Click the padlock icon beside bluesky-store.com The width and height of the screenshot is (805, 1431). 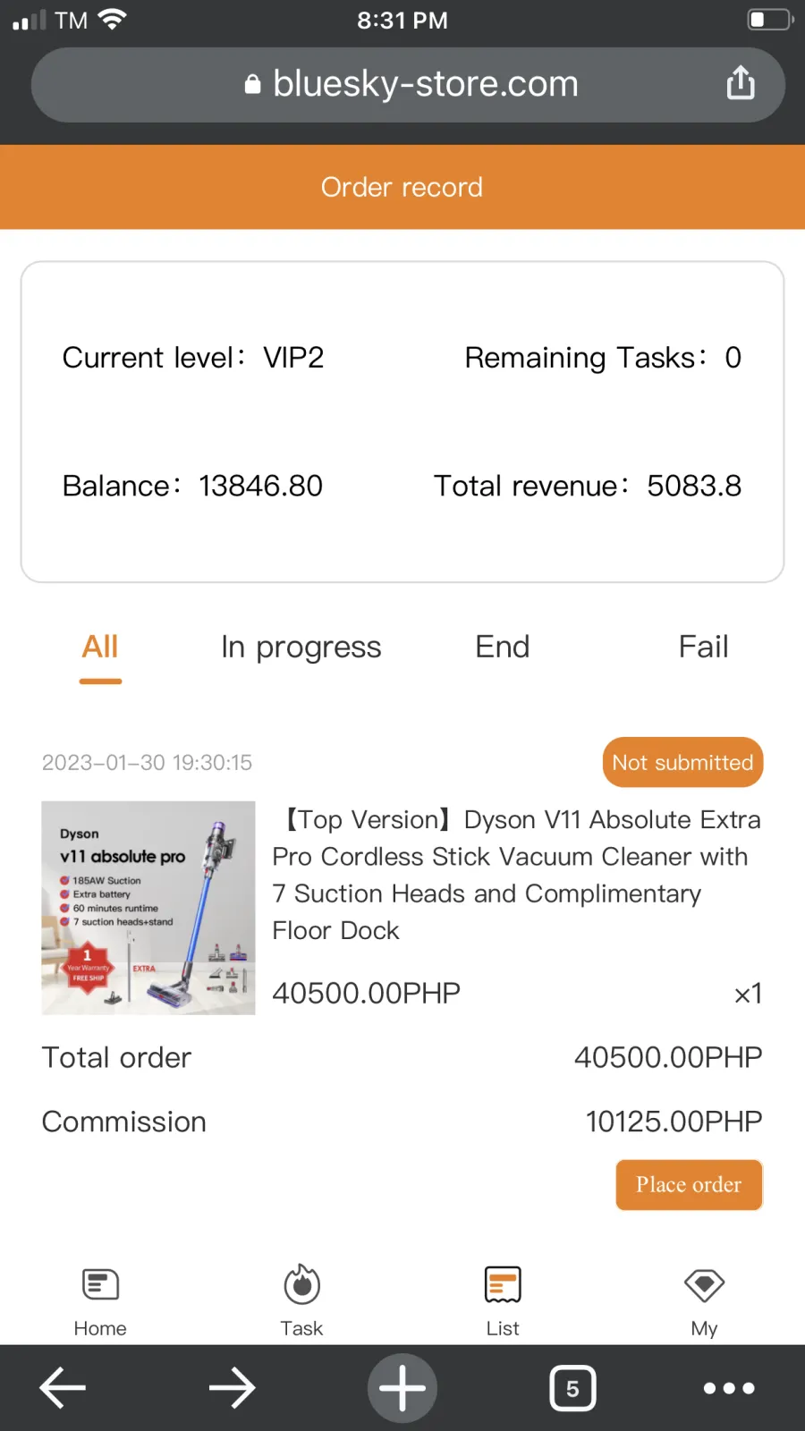252,84
